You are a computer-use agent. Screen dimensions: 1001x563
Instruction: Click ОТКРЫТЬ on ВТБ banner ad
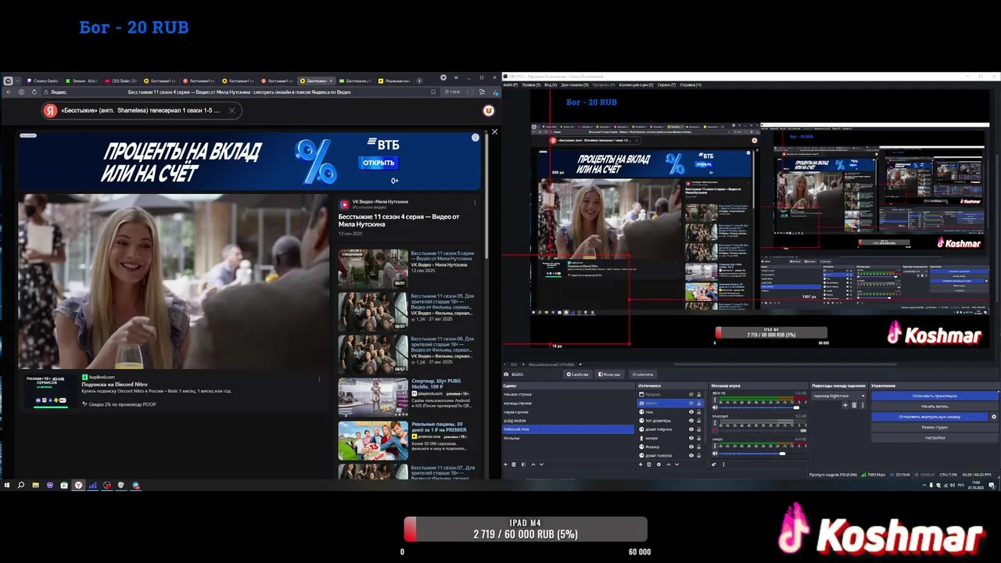(x=379, y=163)
